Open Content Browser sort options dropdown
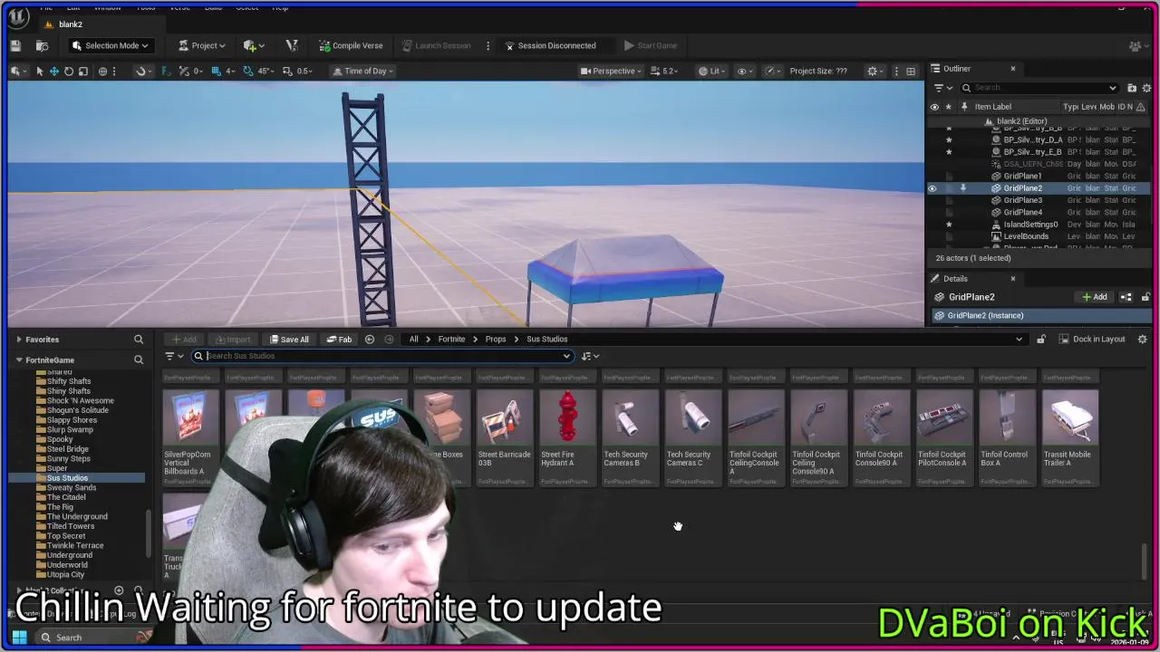Viewport: 1160px width, 652px height. pyautogui.click(x=589, y=356)
